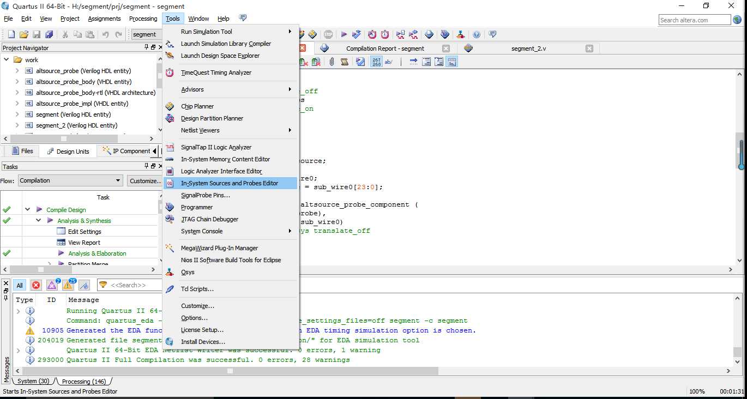Image resolution: width=747 pixels, height=399 pixels.
Task: Switch to System (30) messages tab
Action: (x=33, y=382)
